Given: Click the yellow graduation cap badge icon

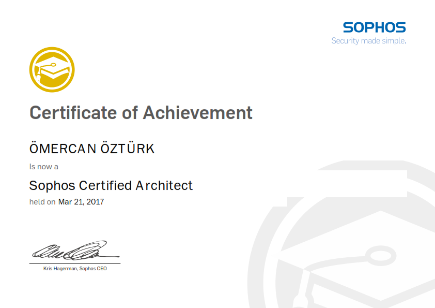Looking at the screenshot, I should point(52,69).
